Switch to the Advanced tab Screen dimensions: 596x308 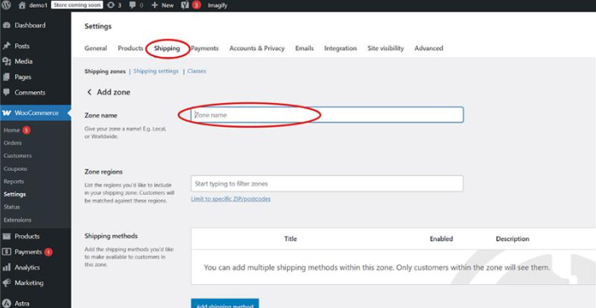tap(428, 48)
